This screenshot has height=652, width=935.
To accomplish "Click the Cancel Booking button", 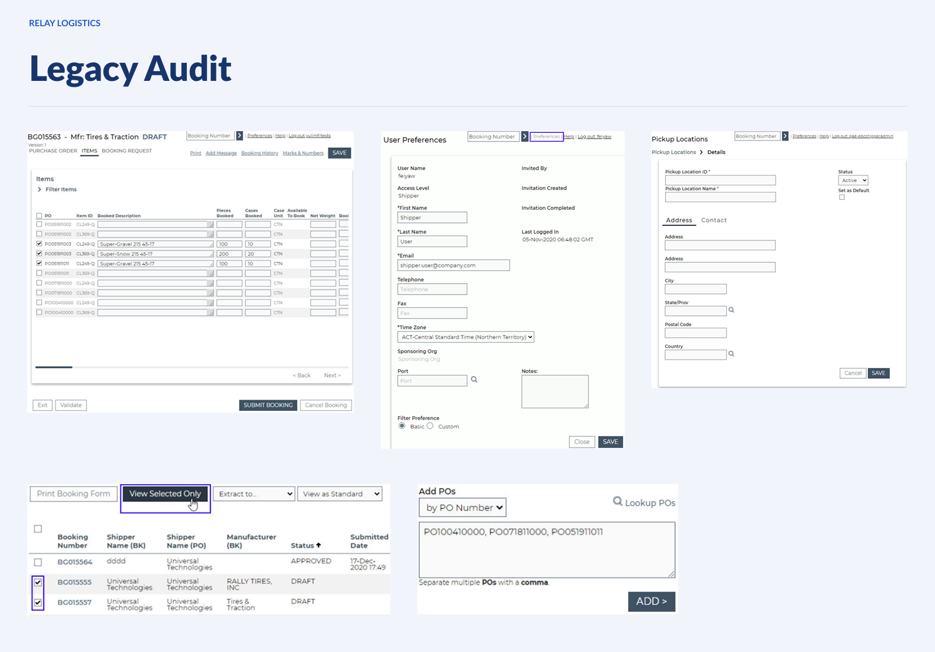I will [326, 405].
